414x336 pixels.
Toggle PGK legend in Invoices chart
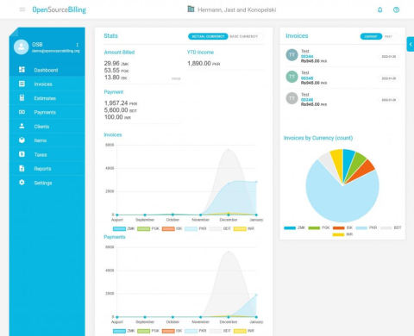click(x=148, y=228)
